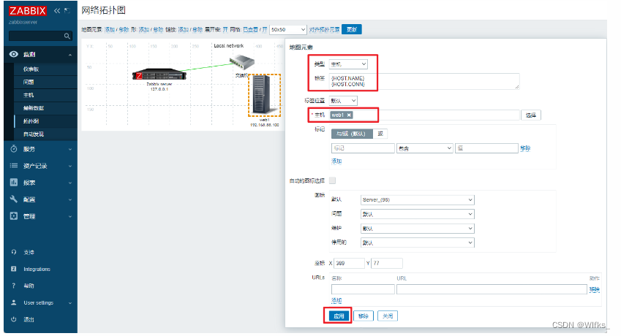
Task: Click the 关闭 button
Action: 388,316
